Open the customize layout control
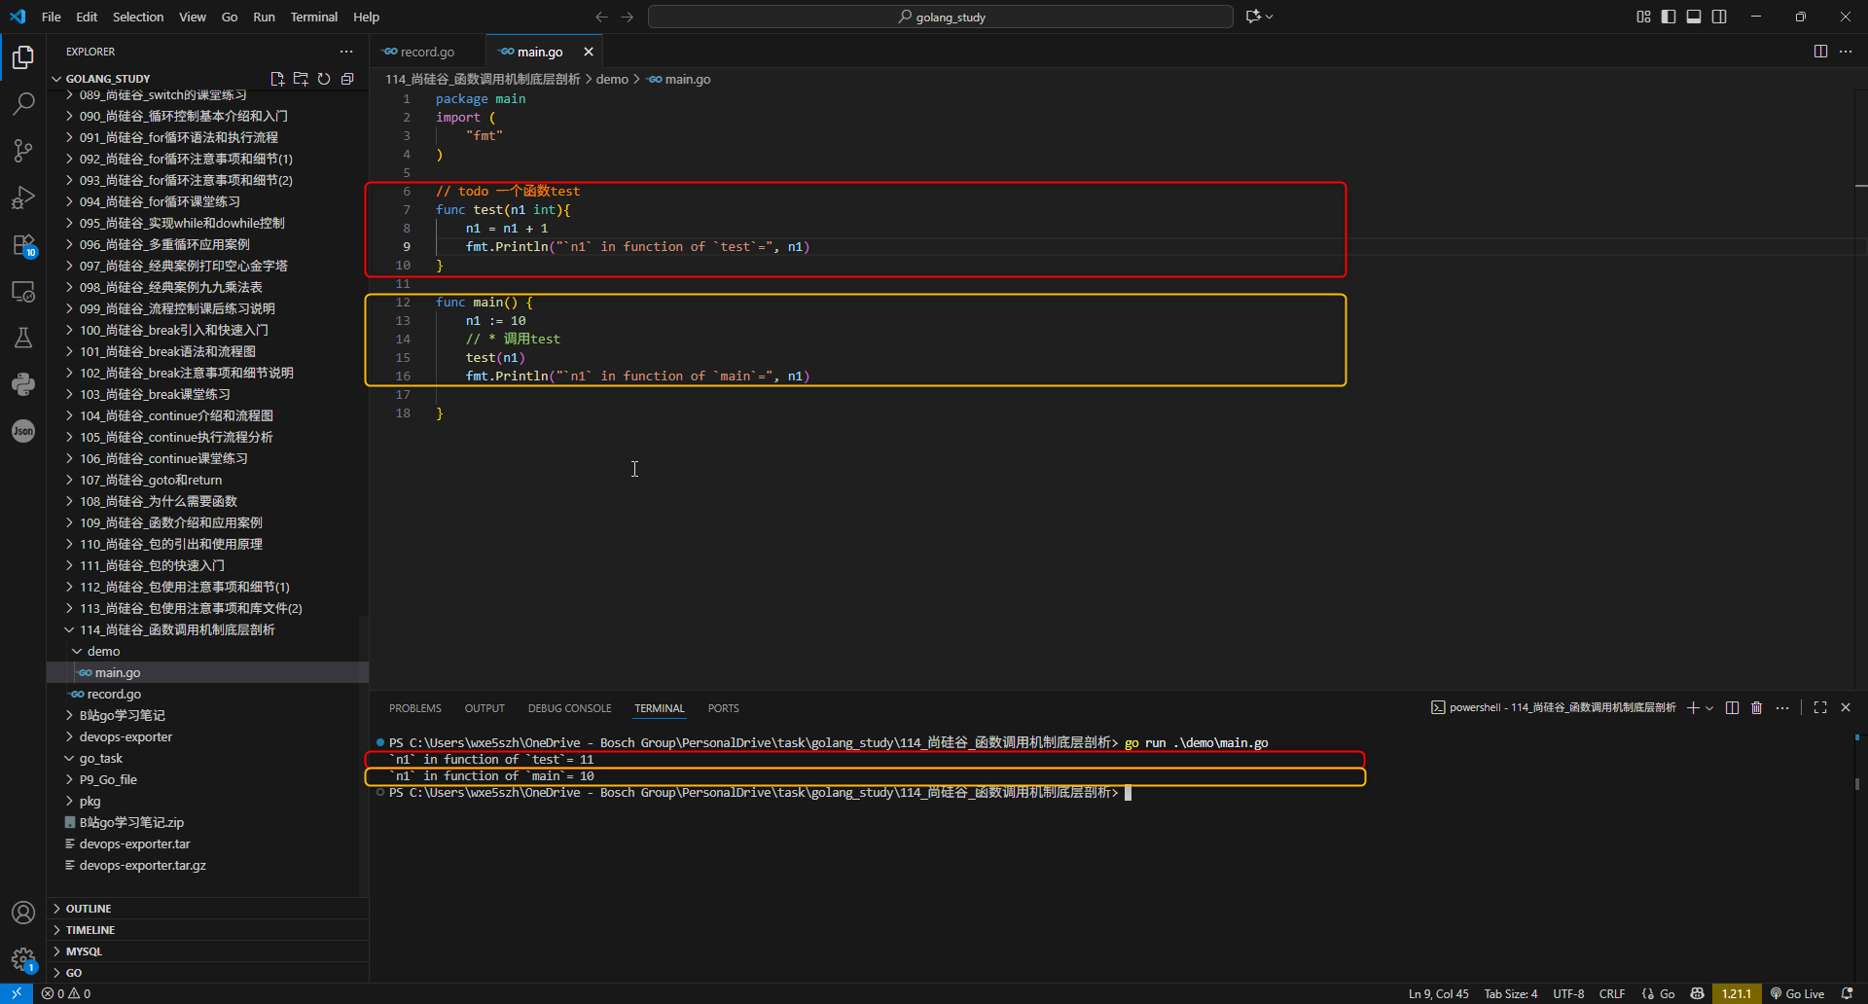The image size is (1868, 1004). pyautogui.click(x=1643, y=17)
